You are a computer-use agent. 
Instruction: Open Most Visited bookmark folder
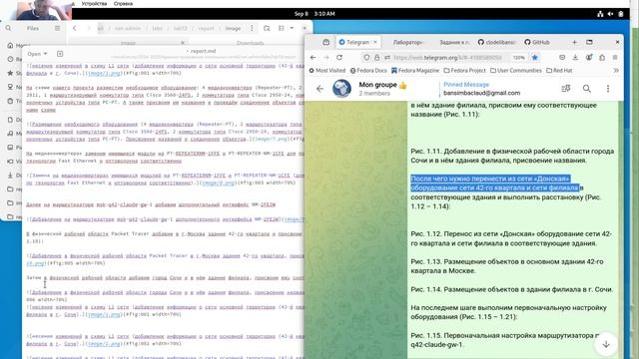pyautogui.click(x=327, y=71)
